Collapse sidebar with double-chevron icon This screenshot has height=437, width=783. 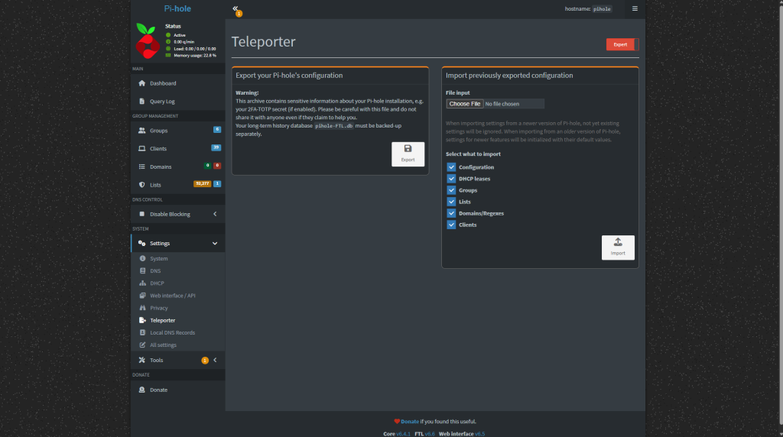(x=236, y=9)
